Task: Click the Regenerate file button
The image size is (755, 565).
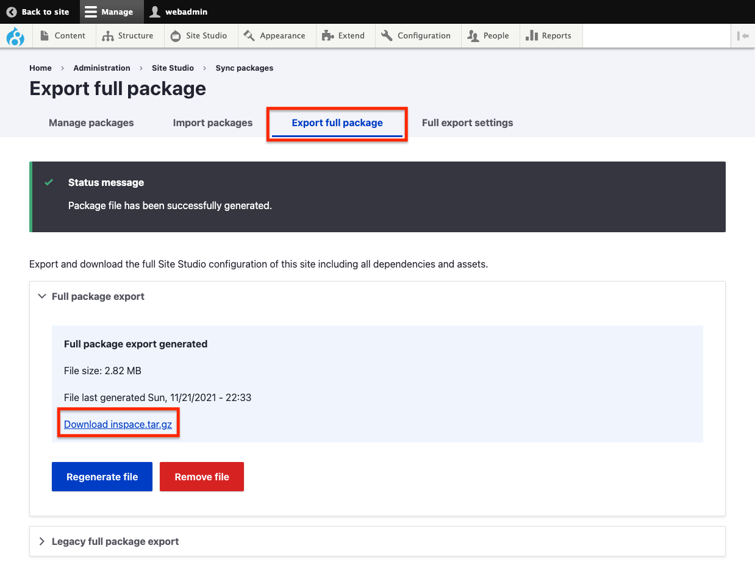Action: click(x=102, y=477)
